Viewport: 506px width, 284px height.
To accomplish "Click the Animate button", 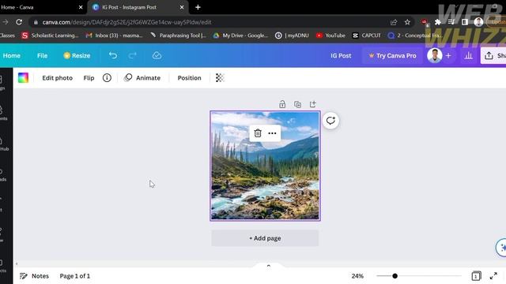I will click(142, 78).
